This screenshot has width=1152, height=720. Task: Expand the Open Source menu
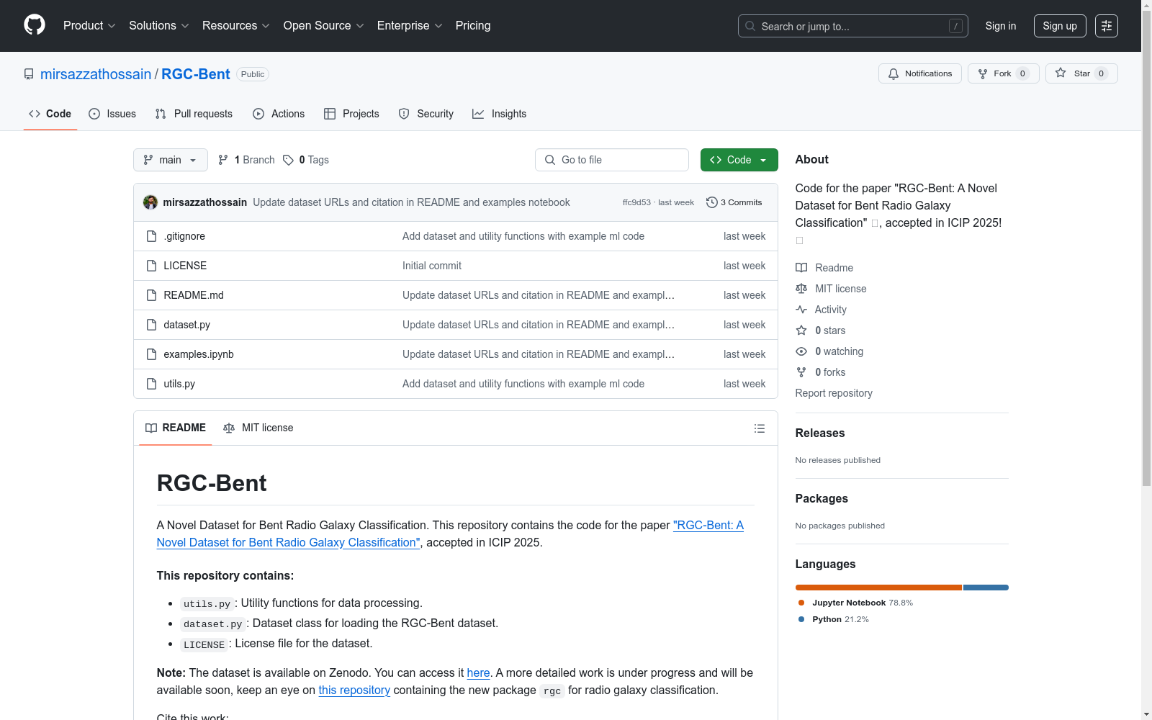coord(324,26)
